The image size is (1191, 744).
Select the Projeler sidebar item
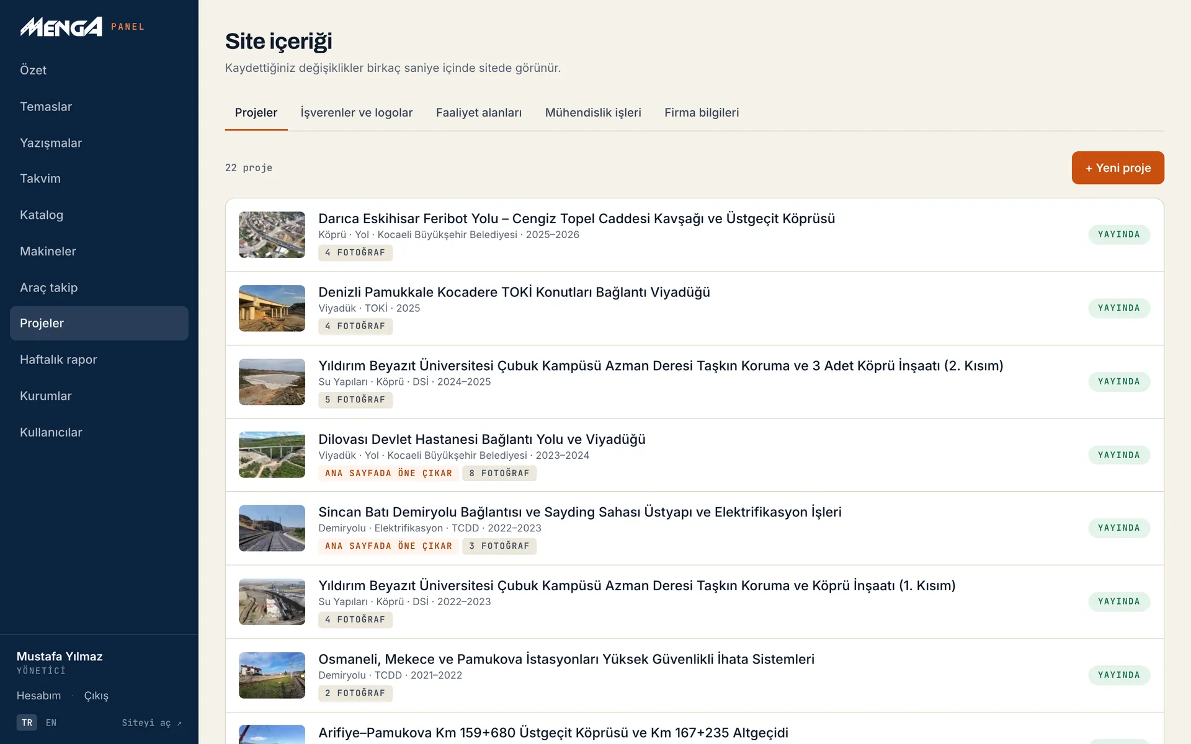coord(99,323)
